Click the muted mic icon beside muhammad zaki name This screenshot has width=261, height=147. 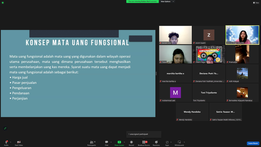tap(161, 100)
